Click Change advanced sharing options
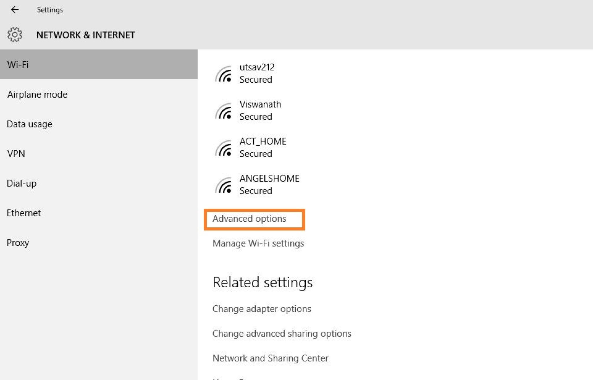Viewport: 593px width, 380px height. point(282,333)
